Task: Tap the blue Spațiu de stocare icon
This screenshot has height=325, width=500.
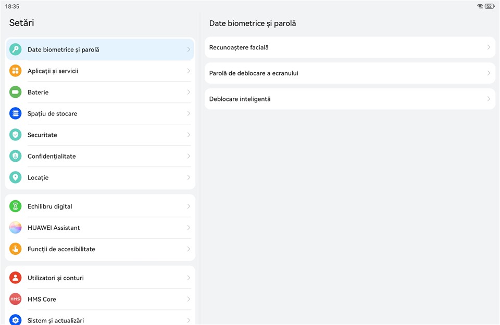Action: pos(16,113)
